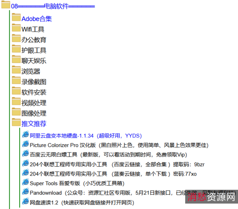Open the 推文推荐 folder link
This screenshot has height=209, width=238.
coord(34,124)
